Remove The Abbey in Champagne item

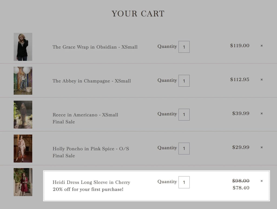tap(262, 80)
